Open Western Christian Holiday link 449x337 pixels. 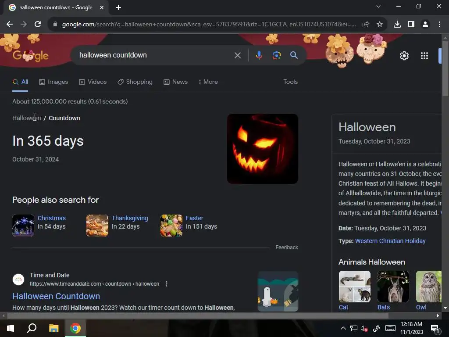(390, 241)
